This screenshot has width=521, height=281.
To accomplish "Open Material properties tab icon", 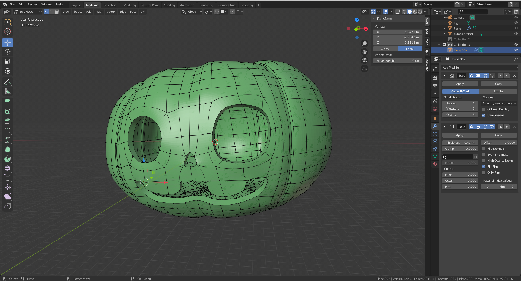I will click(x=435, y=164).
